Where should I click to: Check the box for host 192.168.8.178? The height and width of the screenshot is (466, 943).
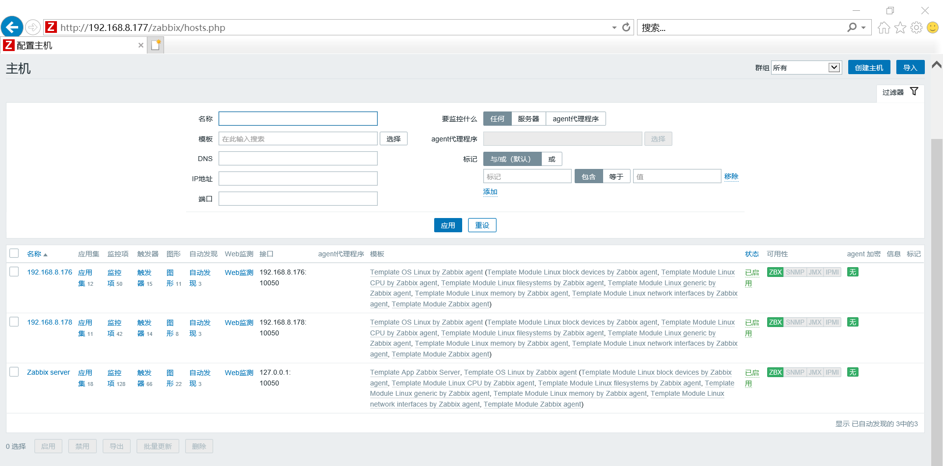[x=14, y=322]
